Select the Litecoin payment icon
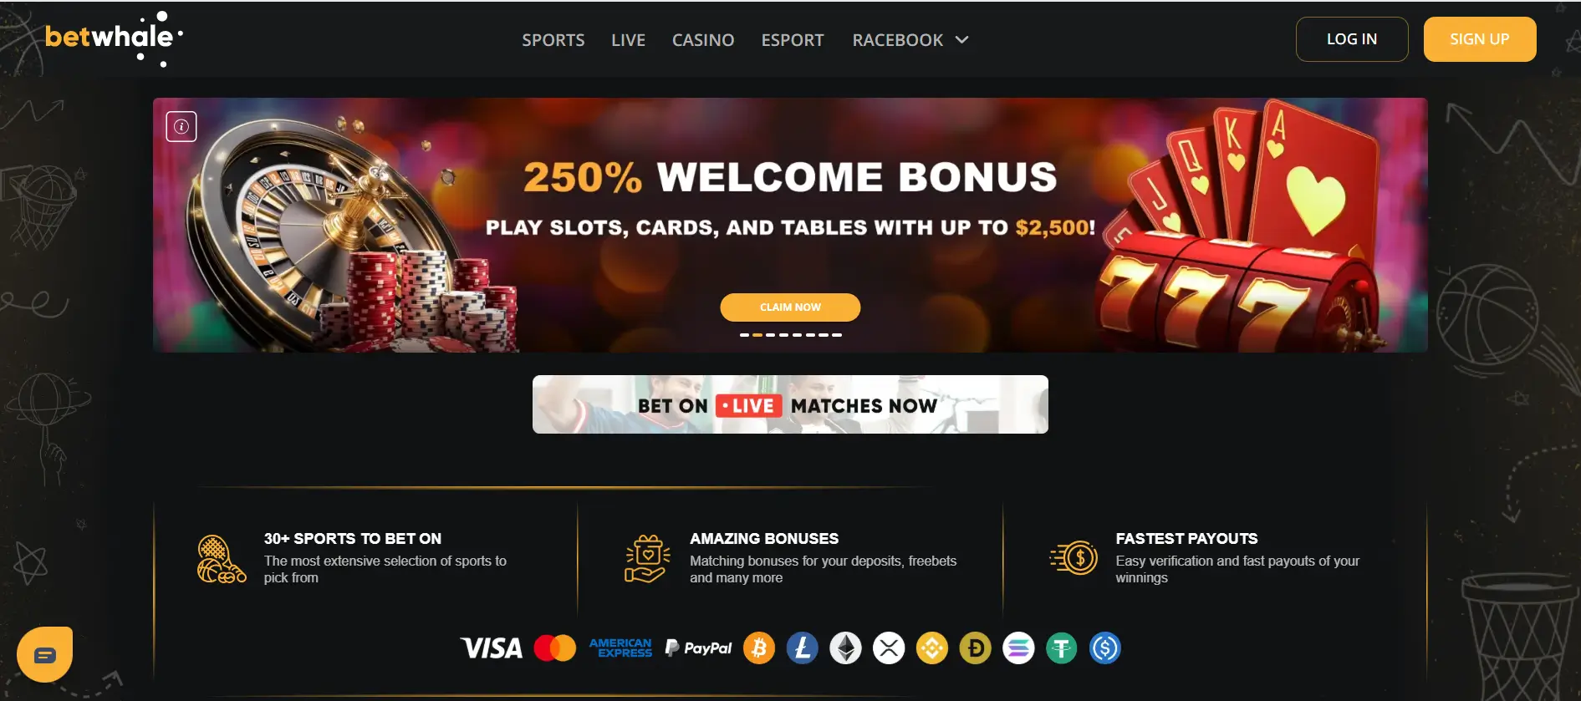The height and width of the screenshot is (701, 1581). click(x=803, y=648)
